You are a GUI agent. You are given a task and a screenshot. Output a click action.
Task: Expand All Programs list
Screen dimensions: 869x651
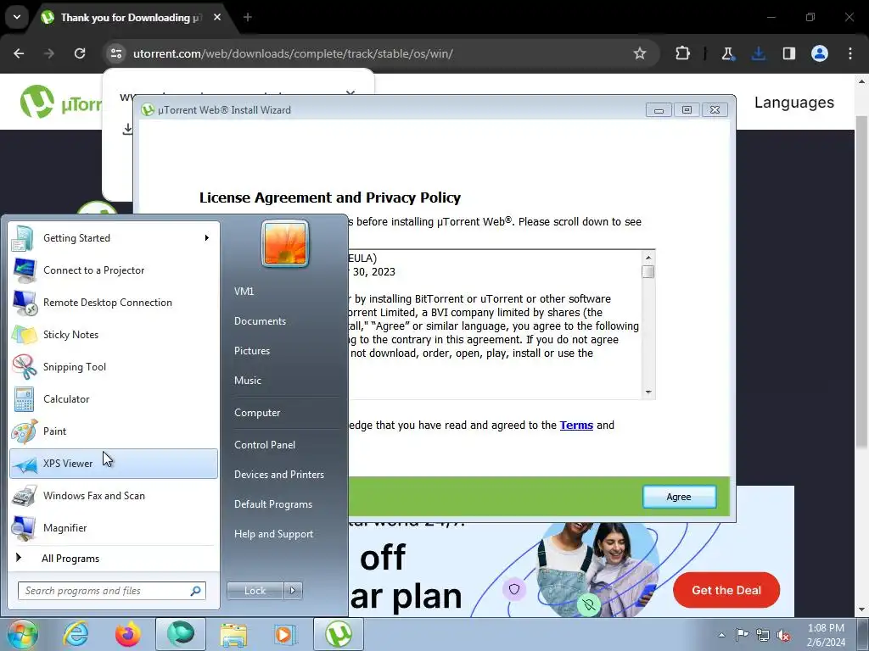click(114, 559)
